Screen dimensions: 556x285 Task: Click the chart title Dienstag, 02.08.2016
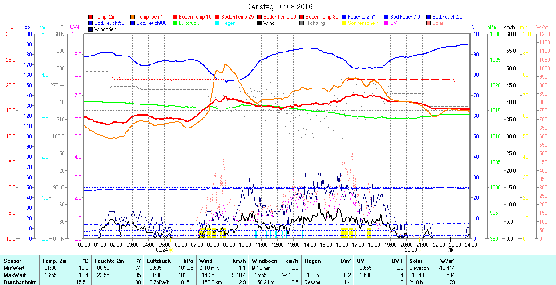pos(279,7)
